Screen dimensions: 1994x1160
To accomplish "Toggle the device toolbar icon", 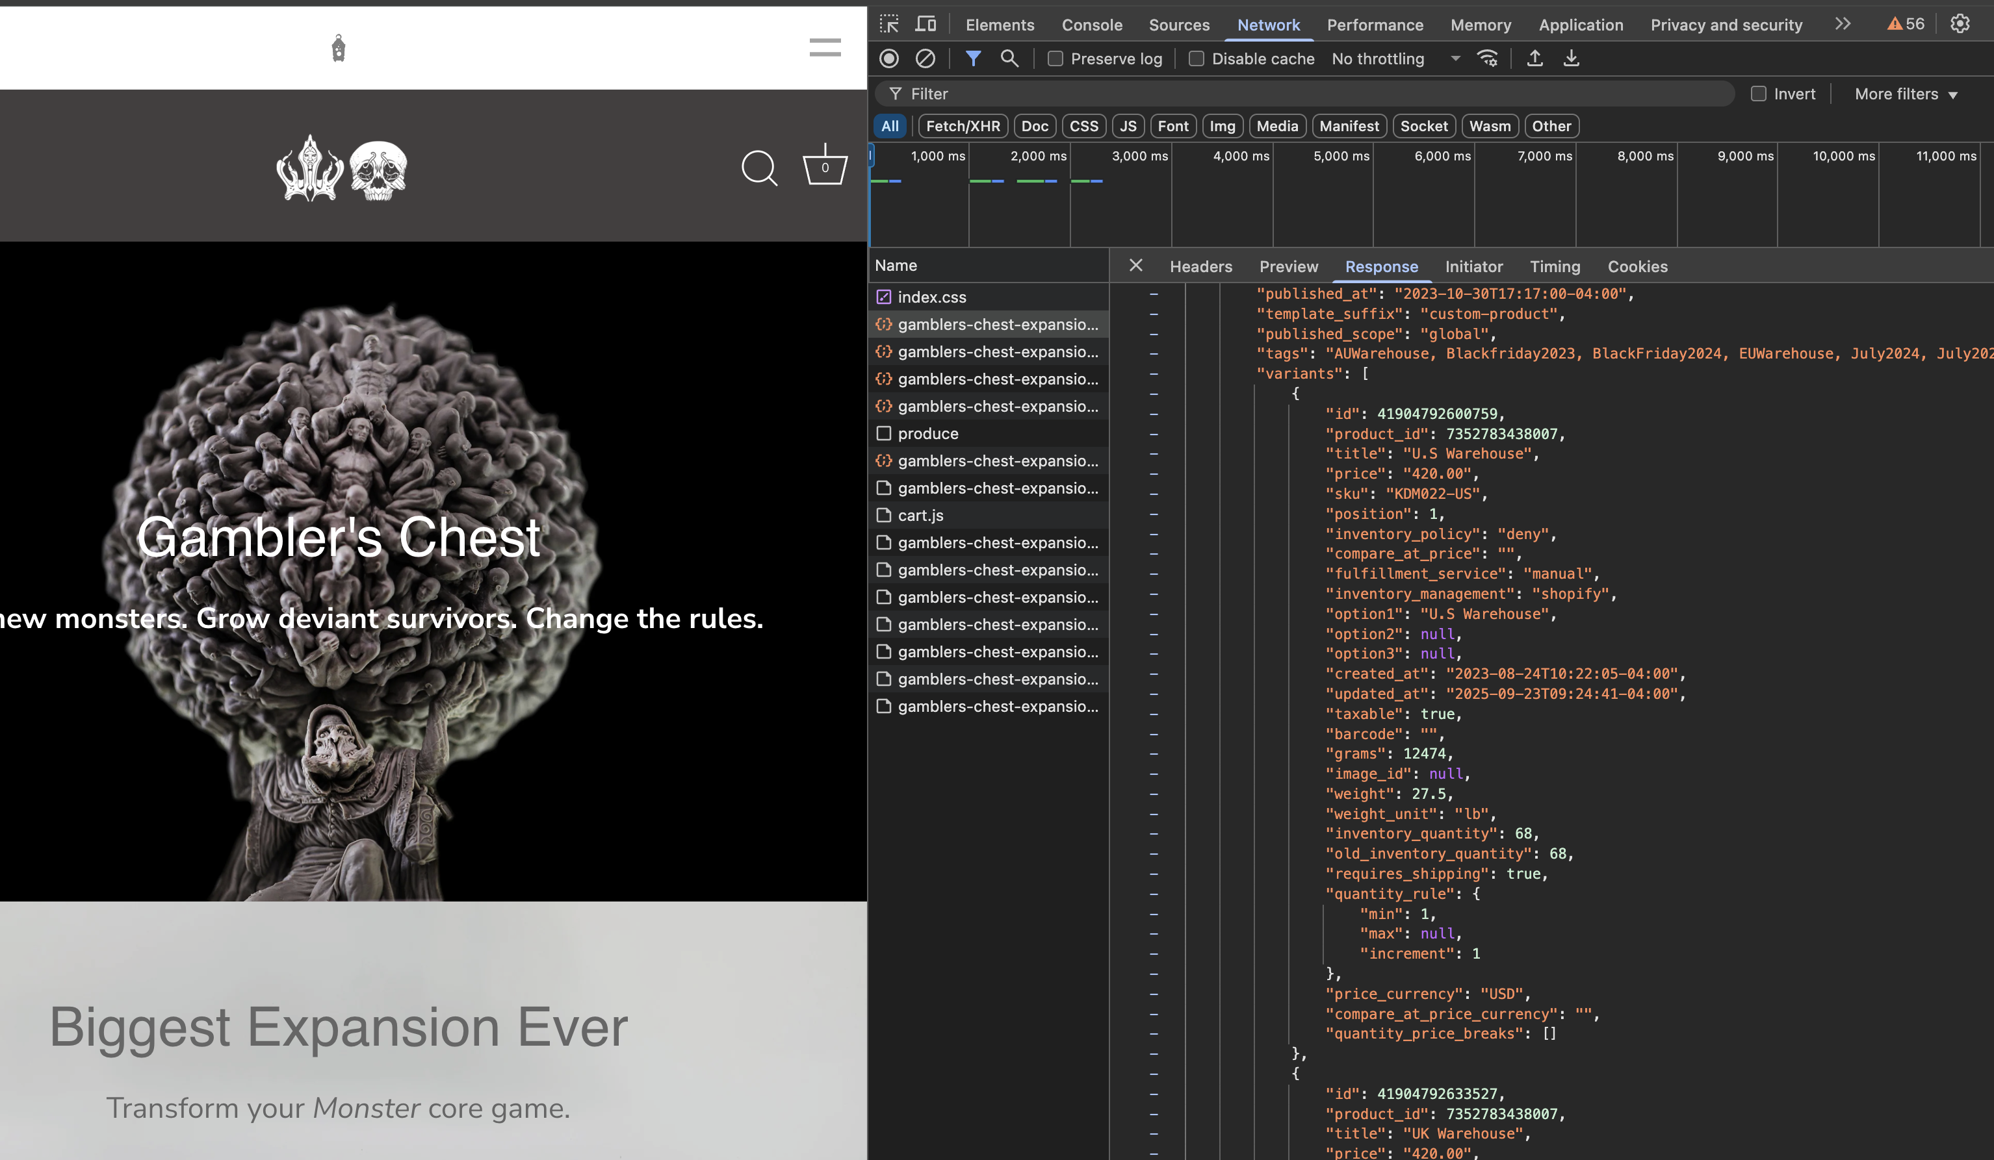I will coord(925,25).
